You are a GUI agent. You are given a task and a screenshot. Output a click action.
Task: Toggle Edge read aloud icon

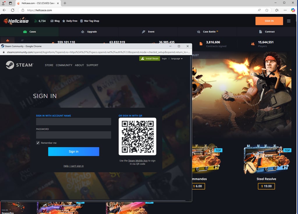pos(259,10)
